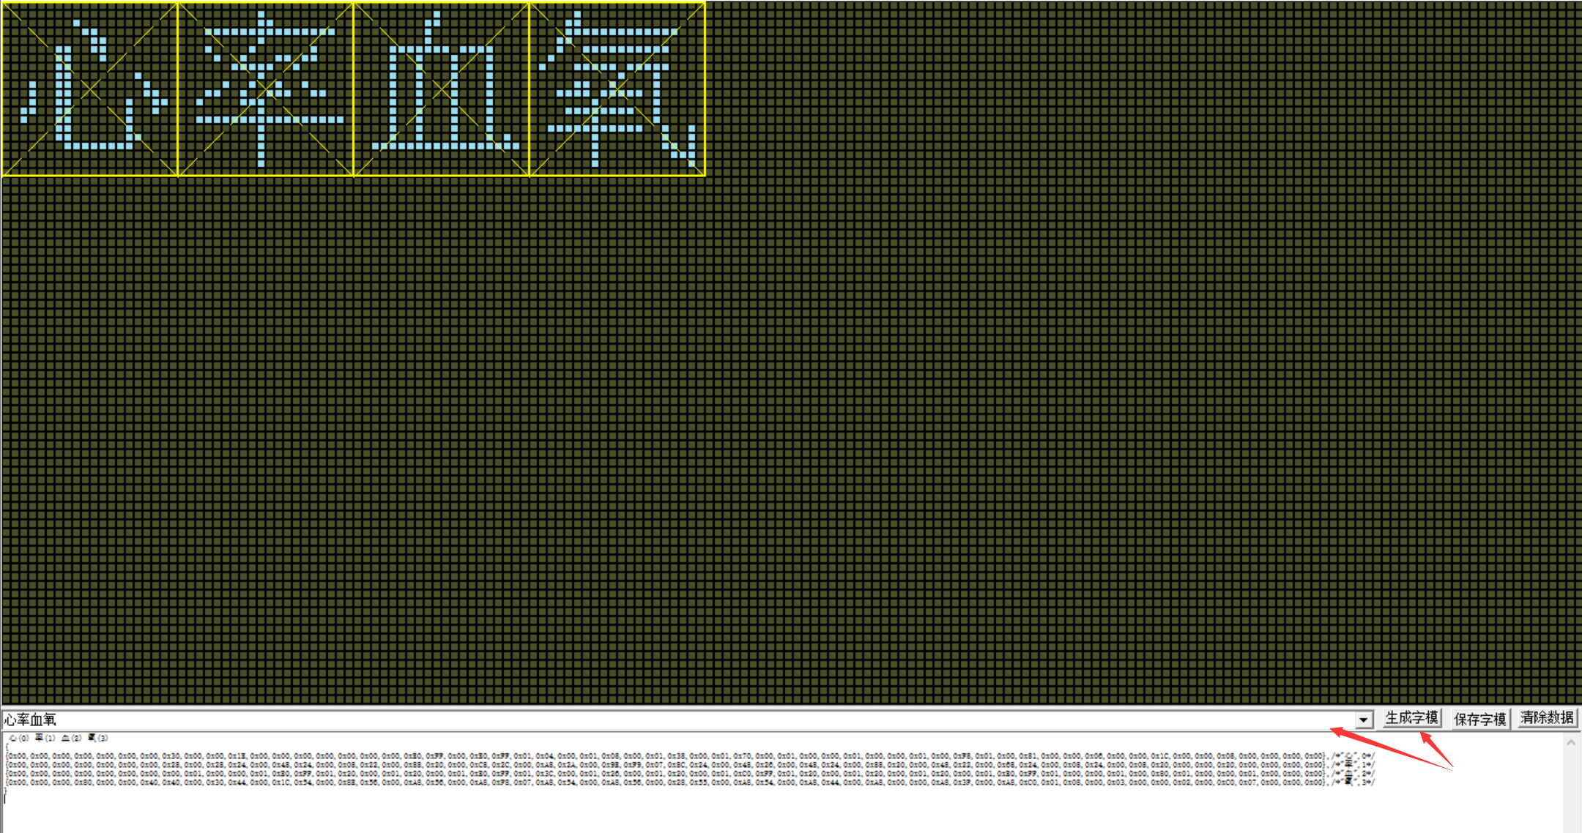Image resolution: width=1582 pixels, height=833 pixels.
Task: Click the /*"氧",3*/ comment at line end
Action: 1353,782
